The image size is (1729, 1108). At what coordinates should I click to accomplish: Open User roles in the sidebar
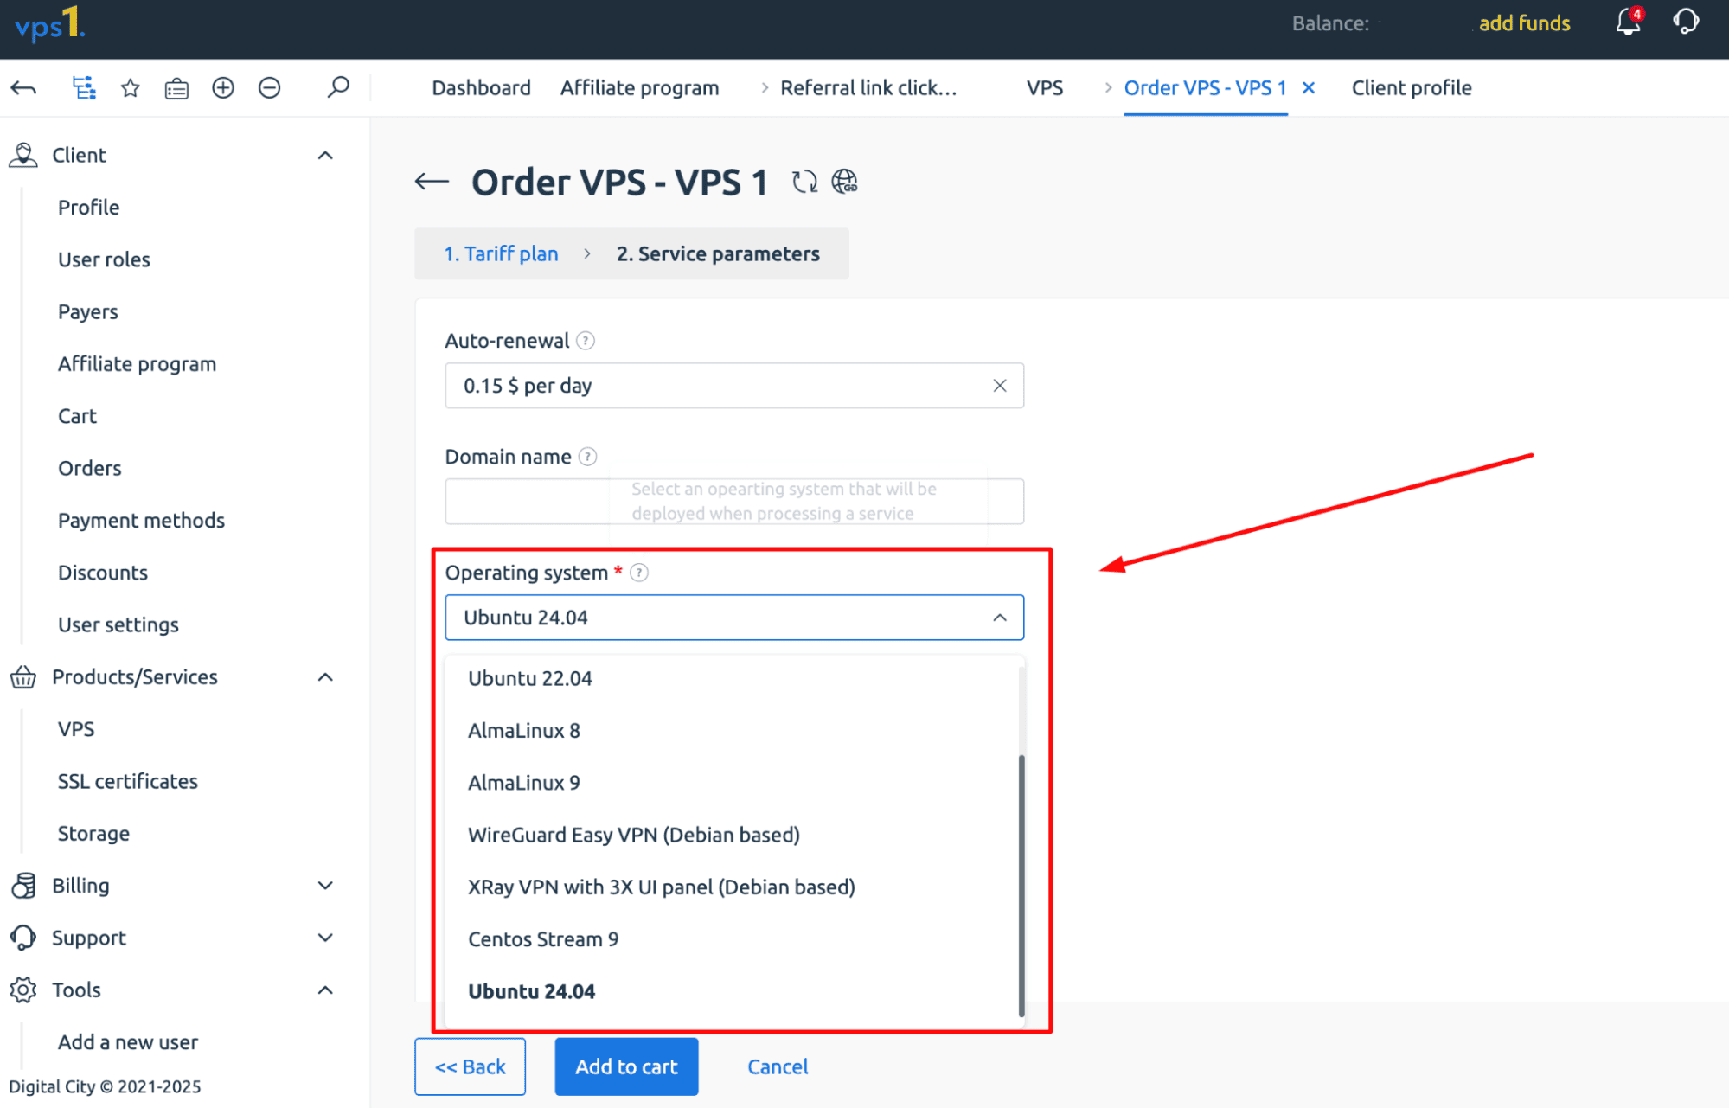[104, 259]
